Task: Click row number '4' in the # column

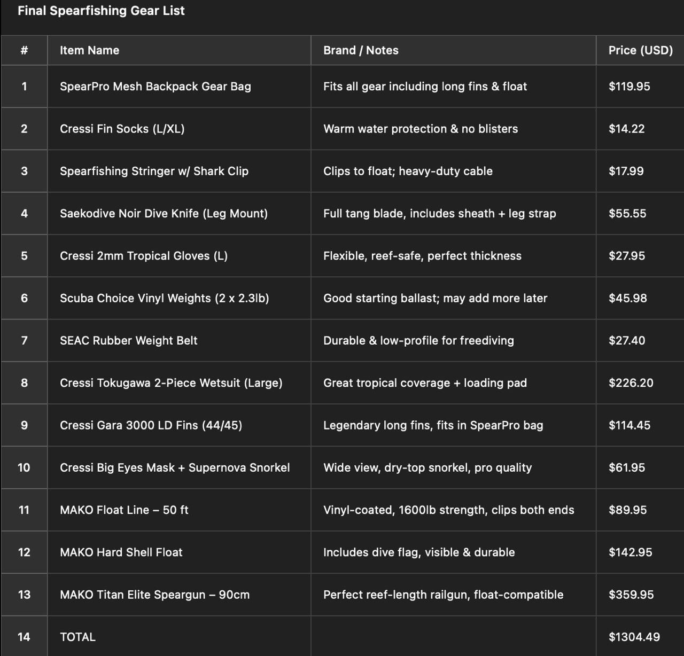Action: (24, 213)
